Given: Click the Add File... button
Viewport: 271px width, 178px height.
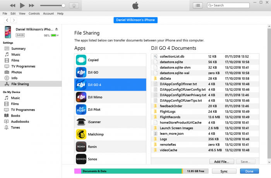Looking at the screenshot, I should tap(221, 162).
